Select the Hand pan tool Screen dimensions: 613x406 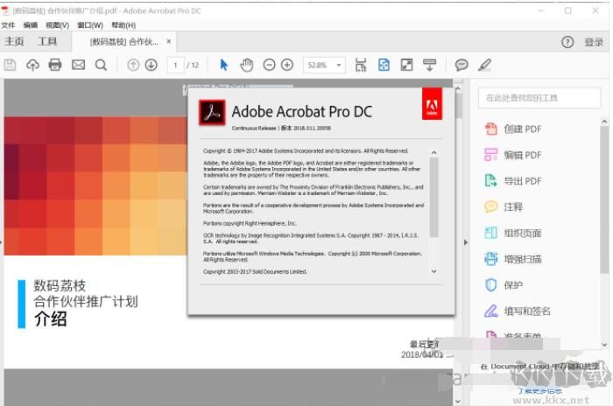pos(246,65)
